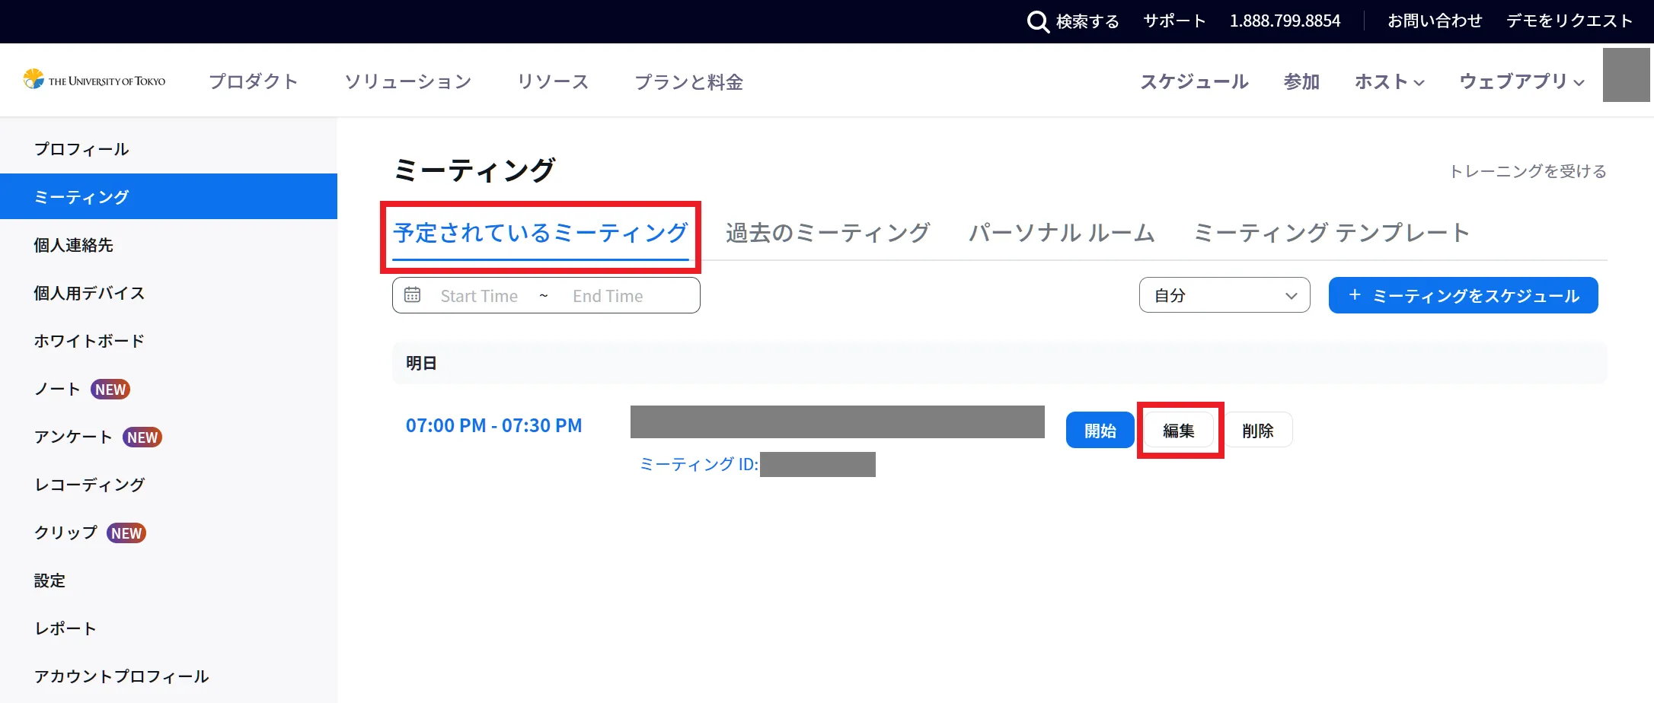1654x703 pixels.
Task: Click the 開始 button to start meeting
Action: tap(1100, 431)
